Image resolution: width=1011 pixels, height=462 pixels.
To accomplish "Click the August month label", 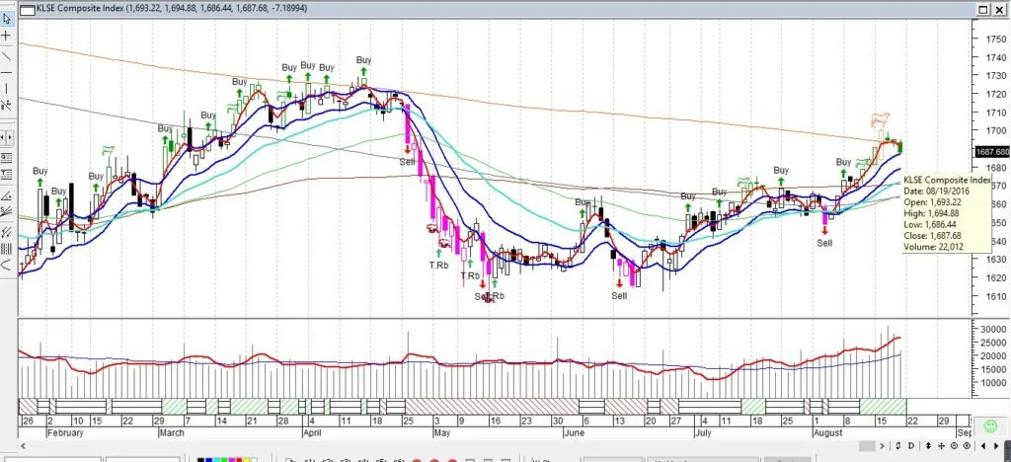I will coord(829,433).
